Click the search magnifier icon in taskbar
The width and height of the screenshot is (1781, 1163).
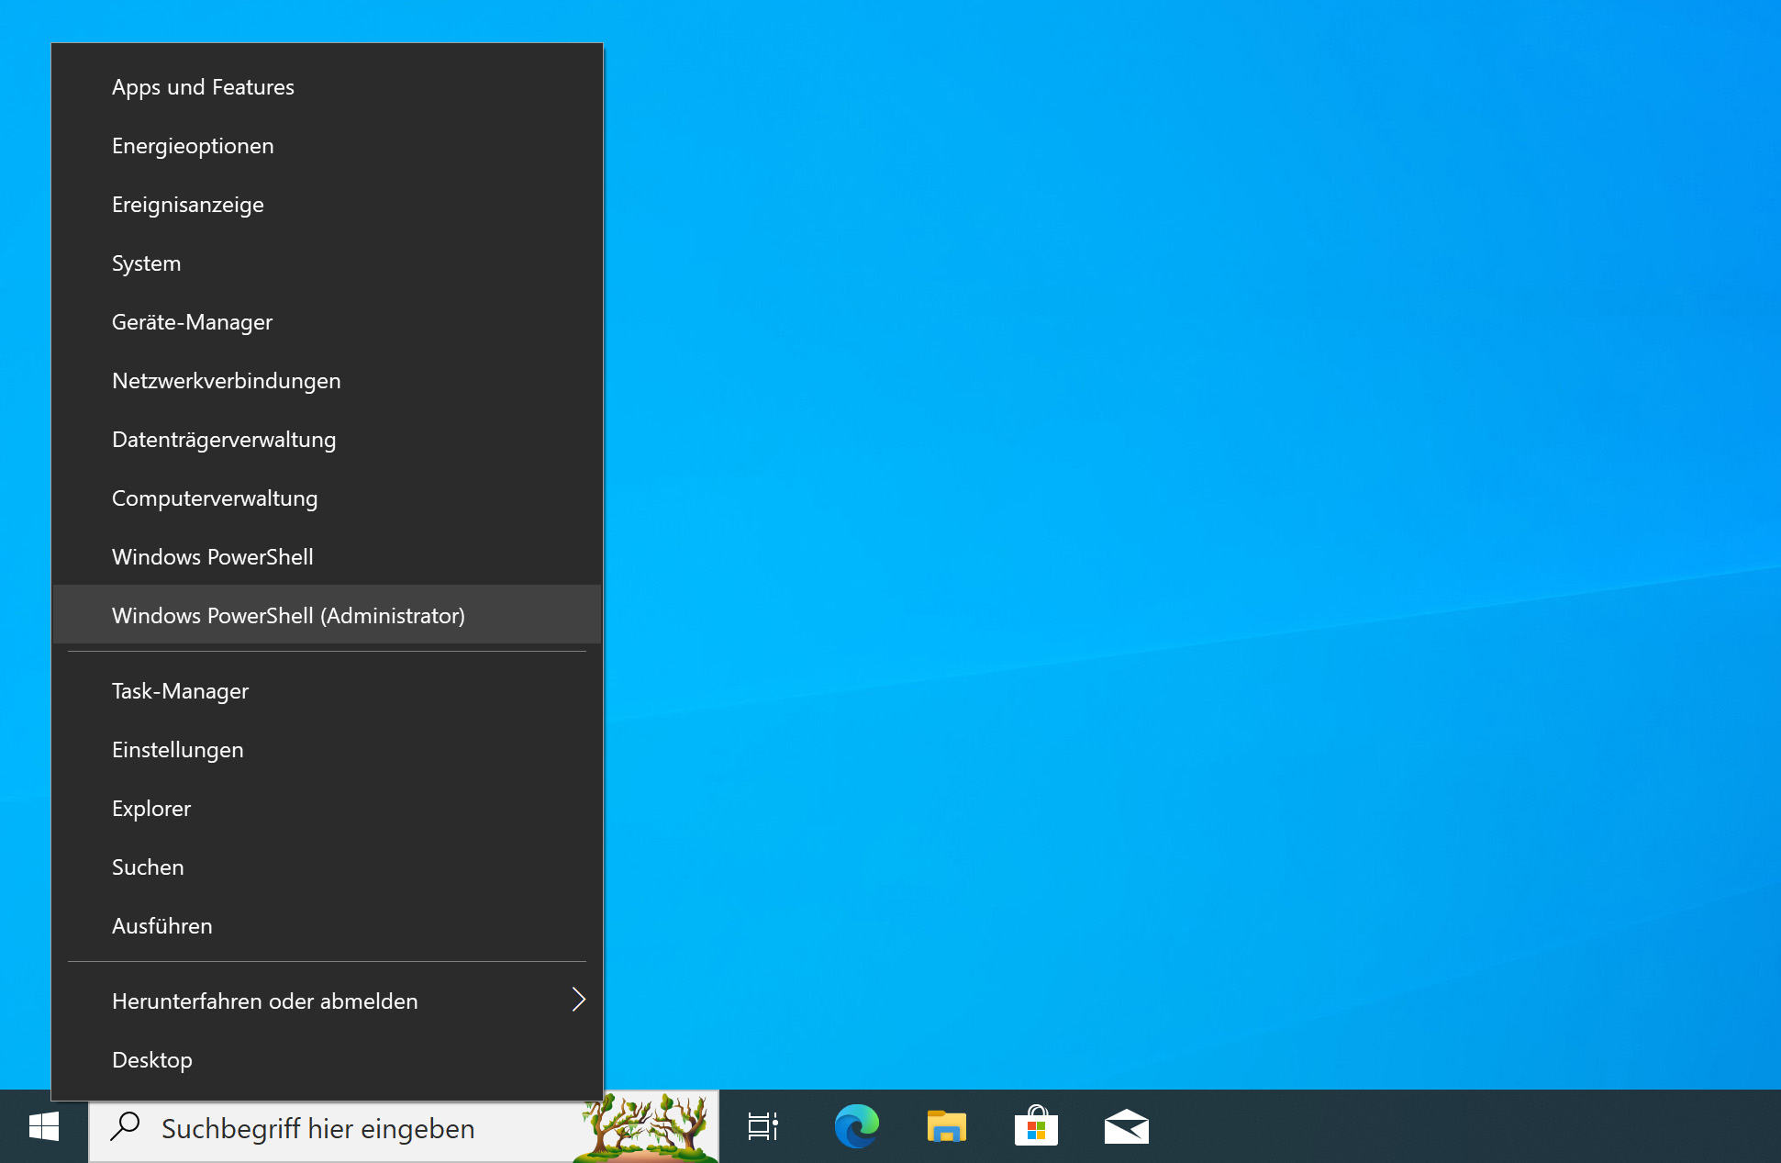126,1126
